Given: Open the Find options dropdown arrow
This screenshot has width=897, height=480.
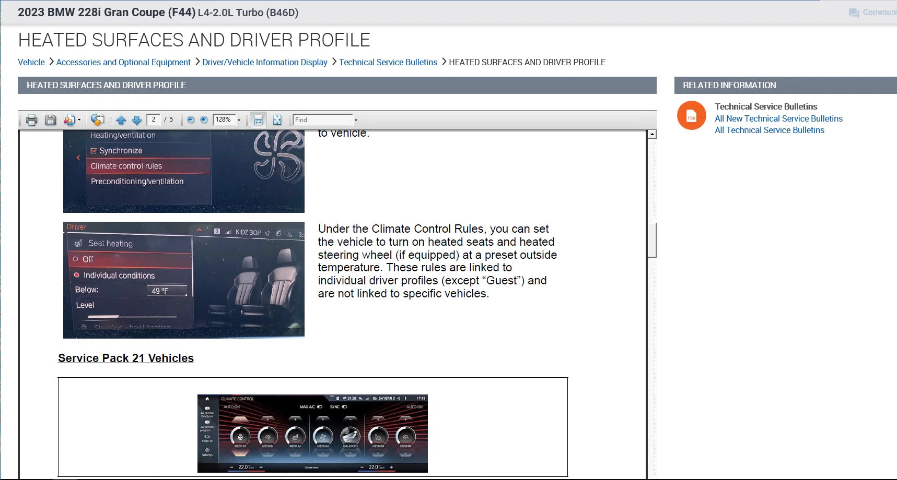Looking at the screenshot, I should pyautogui.click(x=356, y=120).
